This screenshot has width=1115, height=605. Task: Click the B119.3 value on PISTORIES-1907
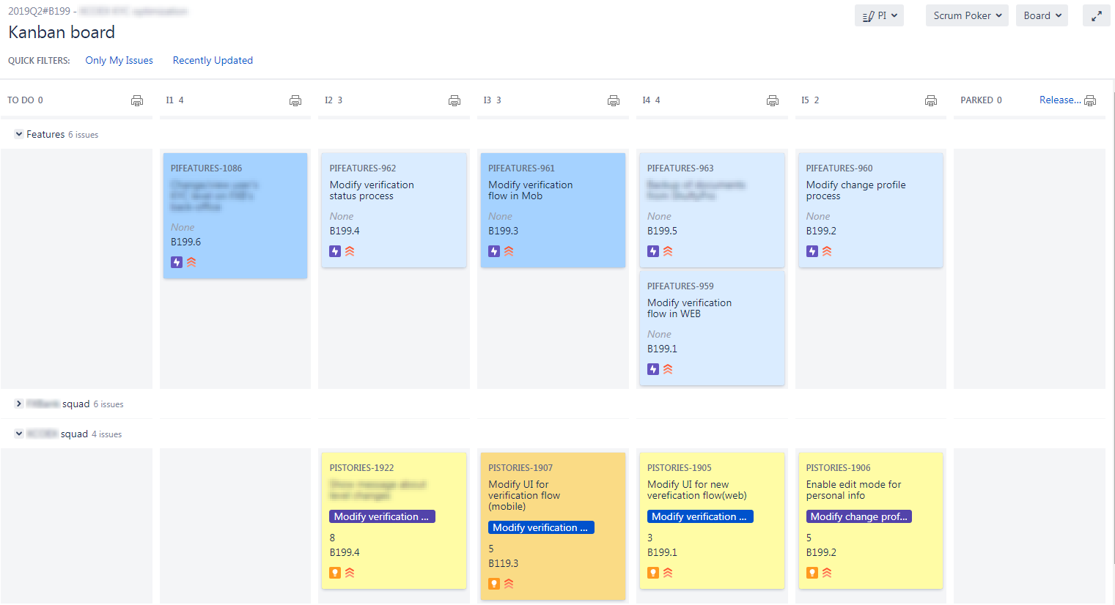(x=503, y=563)
